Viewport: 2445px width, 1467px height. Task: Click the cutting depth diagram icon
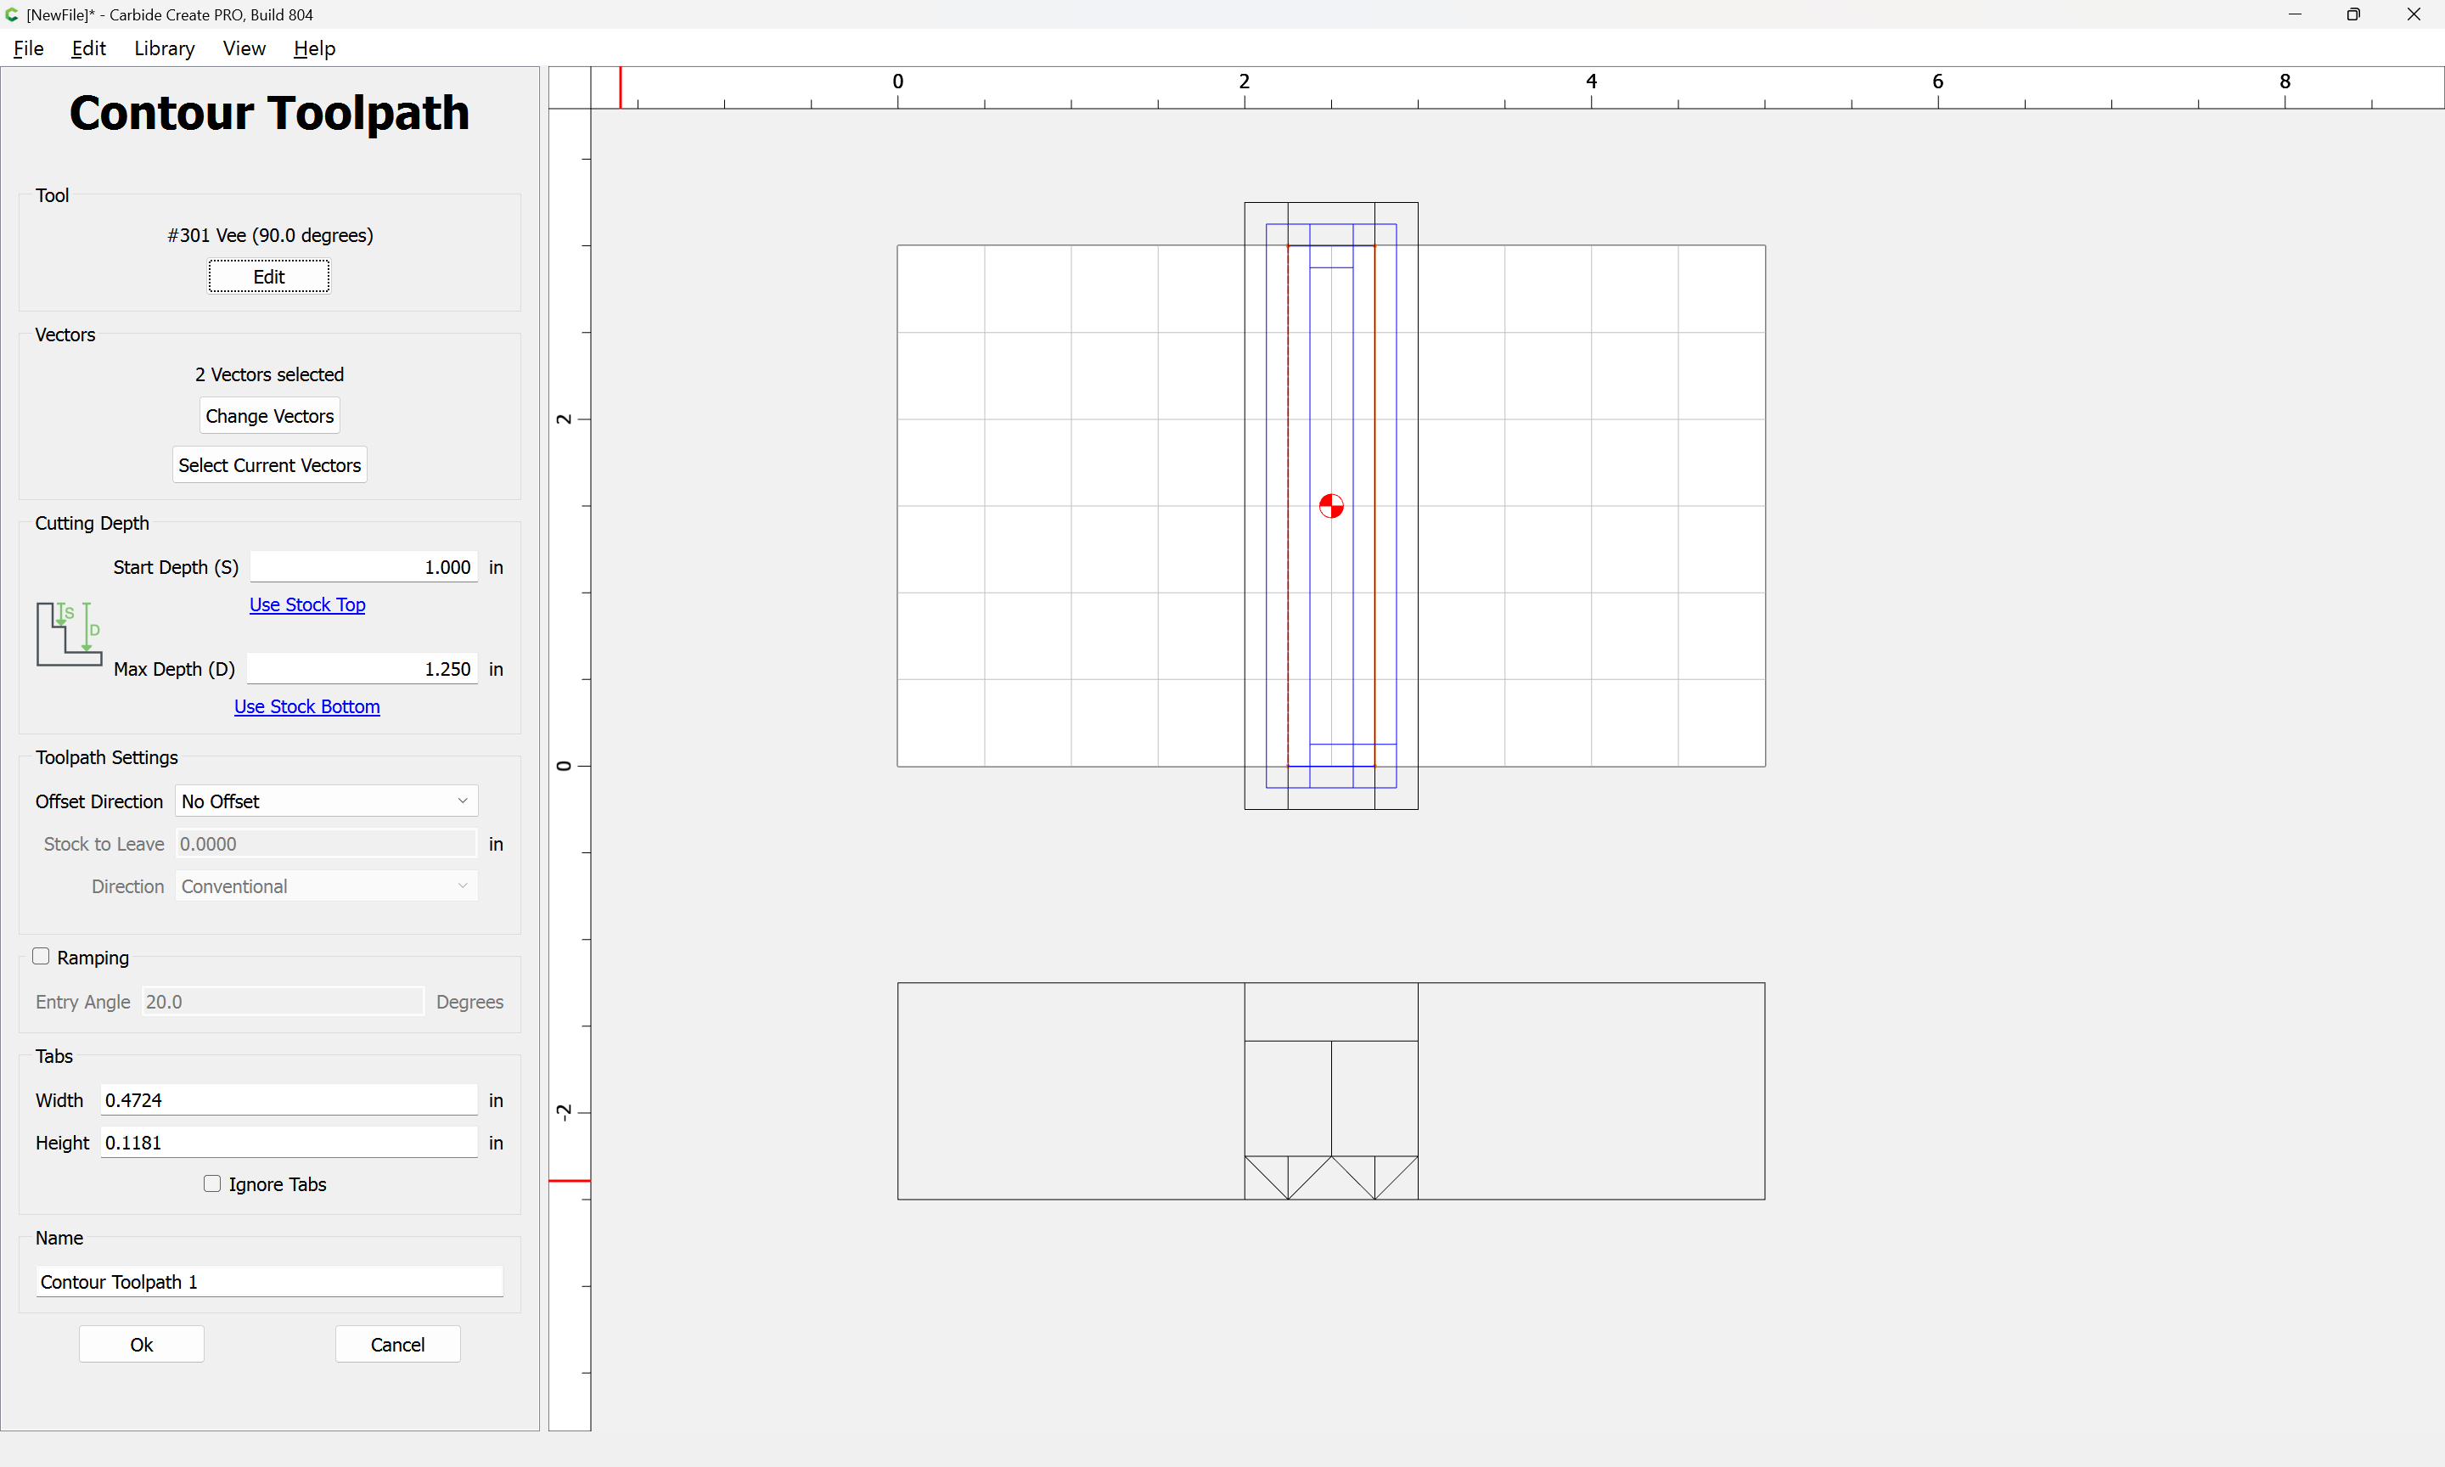(69, 633)
